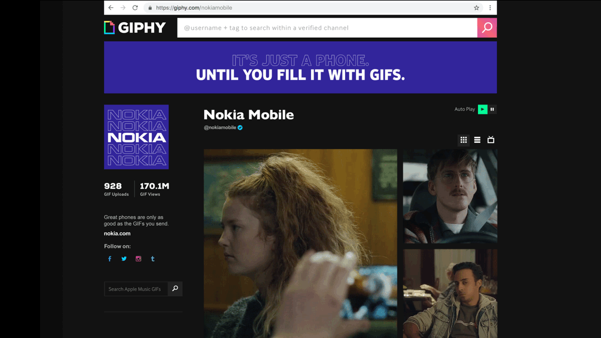Open Nokia's Facebook page icon
The width and height of the screenshot is (601, 338).
(110, 259)
